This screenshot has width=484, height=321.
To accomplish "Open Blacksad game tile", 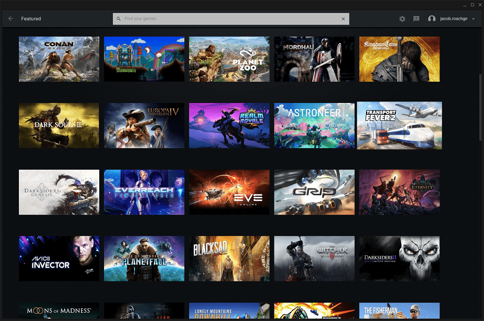I will tap(229, 259).
